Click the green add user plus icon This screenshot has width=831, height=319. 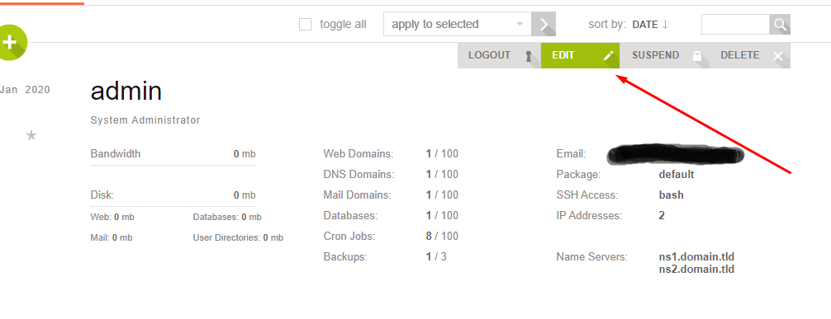(10, 42)
